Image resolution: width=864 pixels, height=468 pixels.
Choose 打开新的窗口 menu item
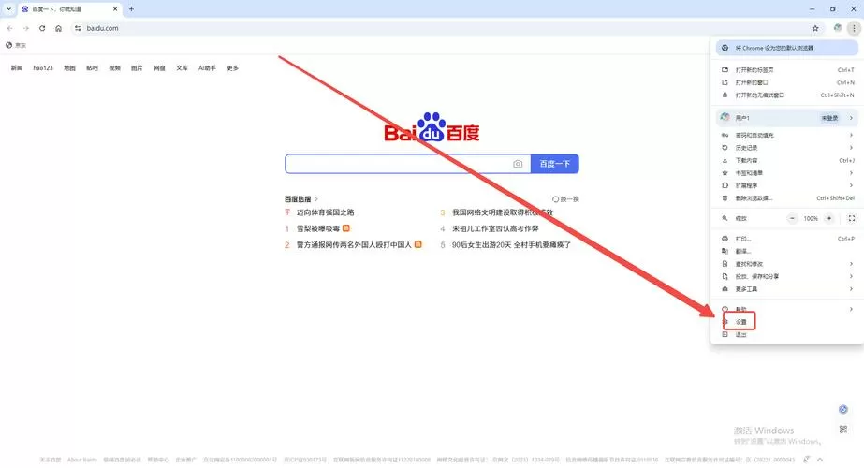click(x=787, y=82)
